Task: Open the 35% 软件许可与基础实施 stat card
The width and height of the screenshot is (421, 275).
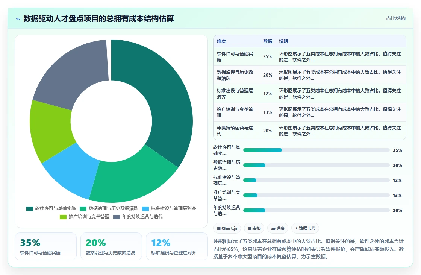Action: pyautogui.click(x=45, y=246)
